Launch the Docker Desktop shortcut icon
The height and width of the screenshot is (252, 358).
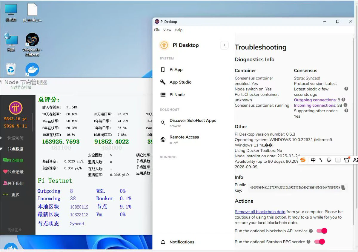click(x=32, y=70)
